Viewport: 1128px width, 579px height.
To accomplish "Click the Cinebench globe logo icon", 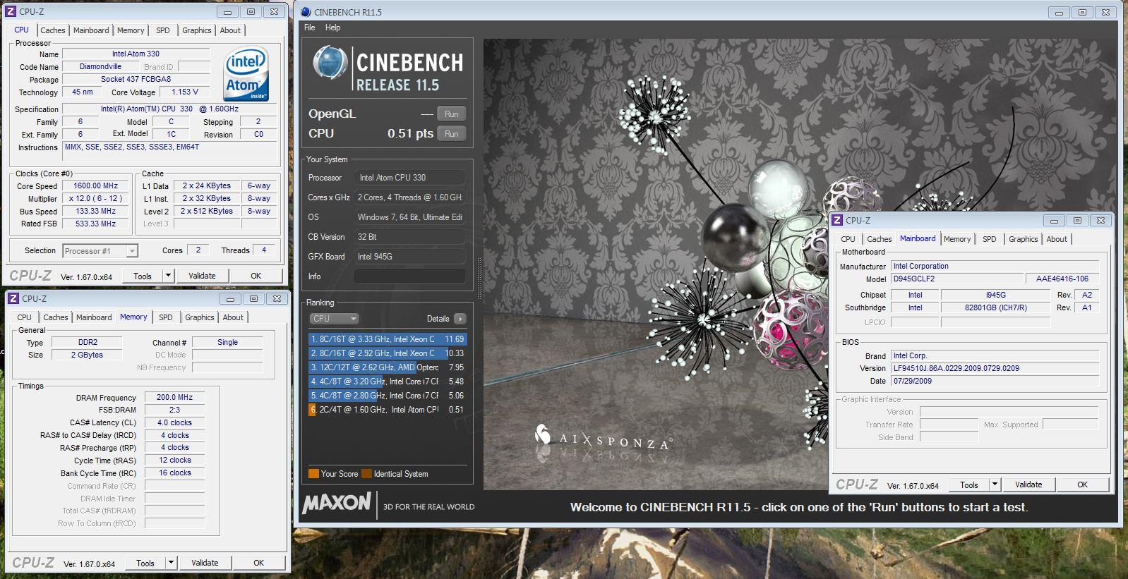I will click(329, 63).
